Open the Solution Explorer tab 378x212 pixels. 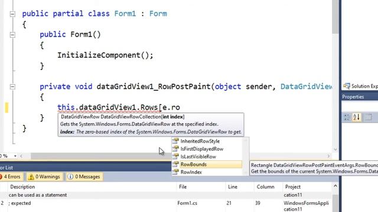[x=360, y=86]
